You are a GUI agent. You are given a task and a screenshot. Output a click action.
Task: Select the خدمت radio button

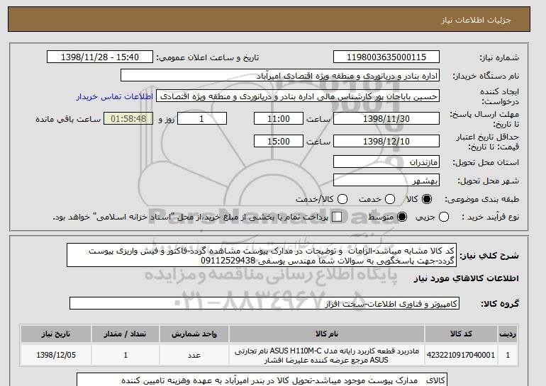click(390, 199)
